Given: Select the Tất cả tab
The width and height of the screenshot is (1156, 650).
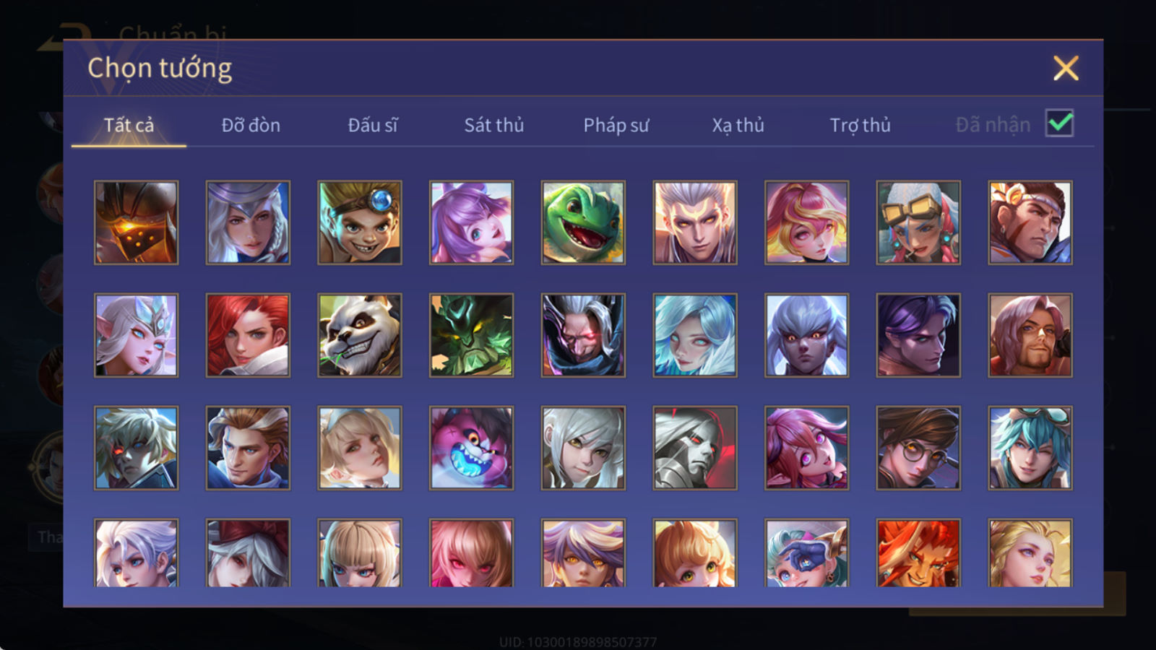Looking at the screenshot, I should coord(129,125).
